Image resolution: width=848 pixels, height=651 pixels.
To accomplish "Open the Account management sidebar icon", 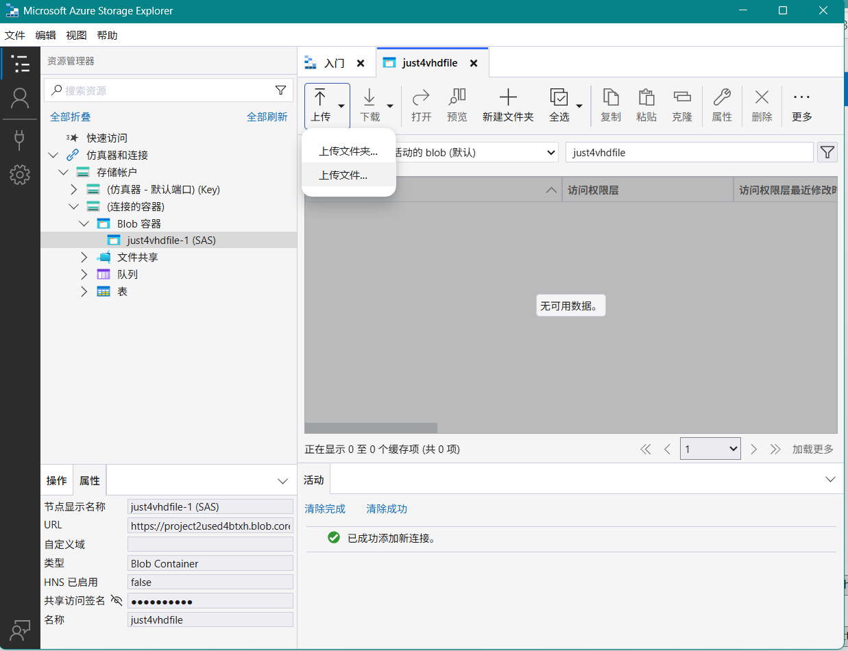I will point(20,99).
